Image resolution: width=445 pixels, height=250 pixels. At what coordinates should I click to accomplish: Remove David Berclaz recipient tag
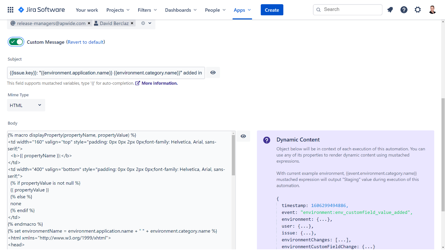point(132,23)
